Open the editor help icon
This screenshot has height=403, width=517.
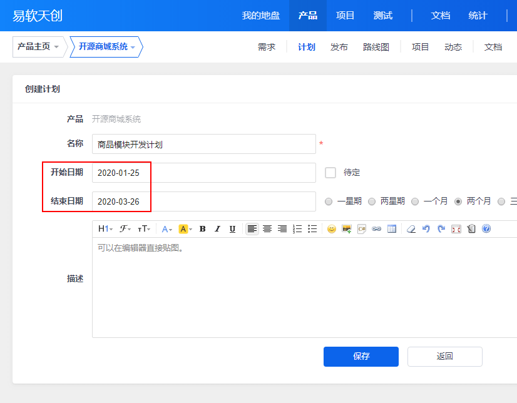tap(486, 228)
